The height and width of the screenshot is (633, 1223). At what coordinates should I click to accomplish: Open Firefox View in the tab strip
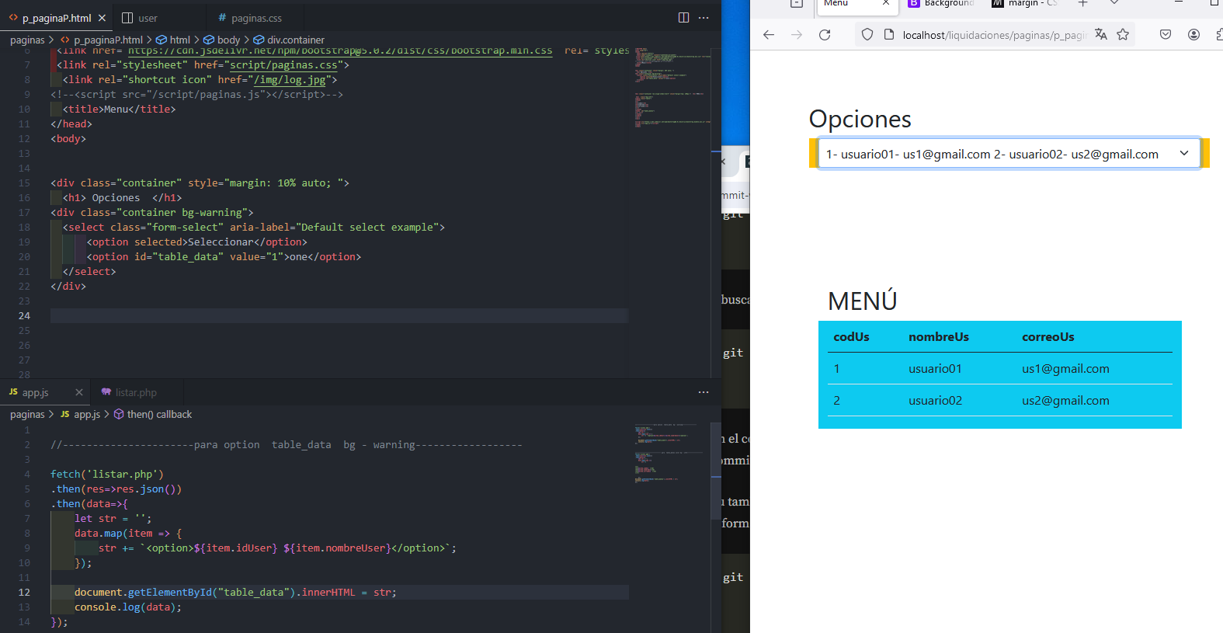point(797,4)
